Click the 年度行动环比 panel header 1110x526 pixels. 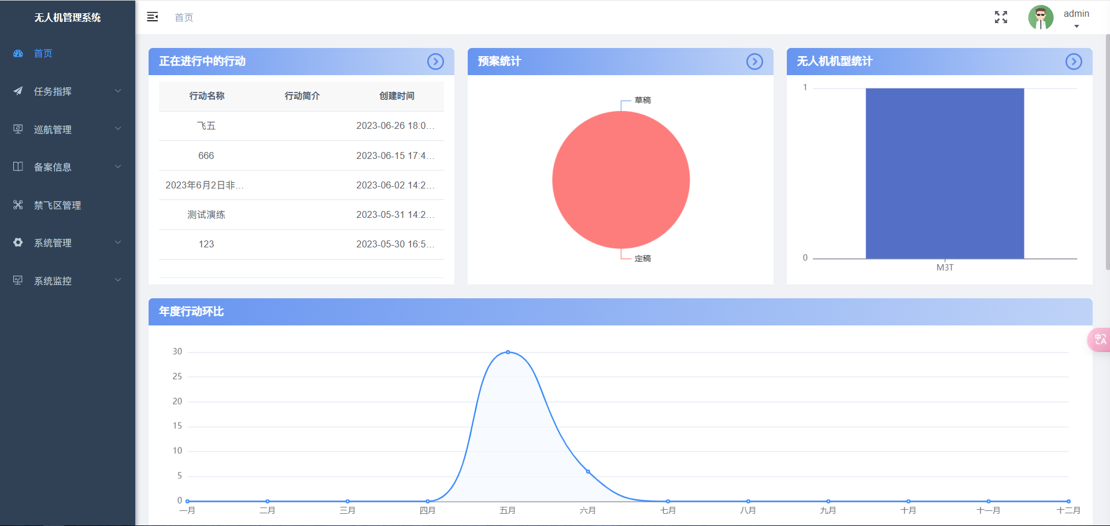click(620, 312)
